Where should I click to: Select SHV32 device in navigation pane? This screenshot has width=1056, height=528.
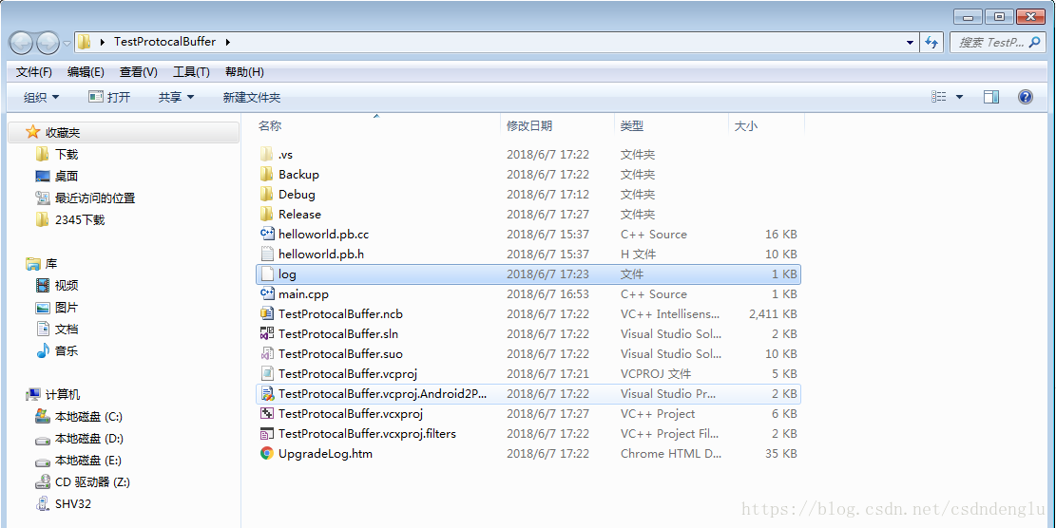(73, 504)
